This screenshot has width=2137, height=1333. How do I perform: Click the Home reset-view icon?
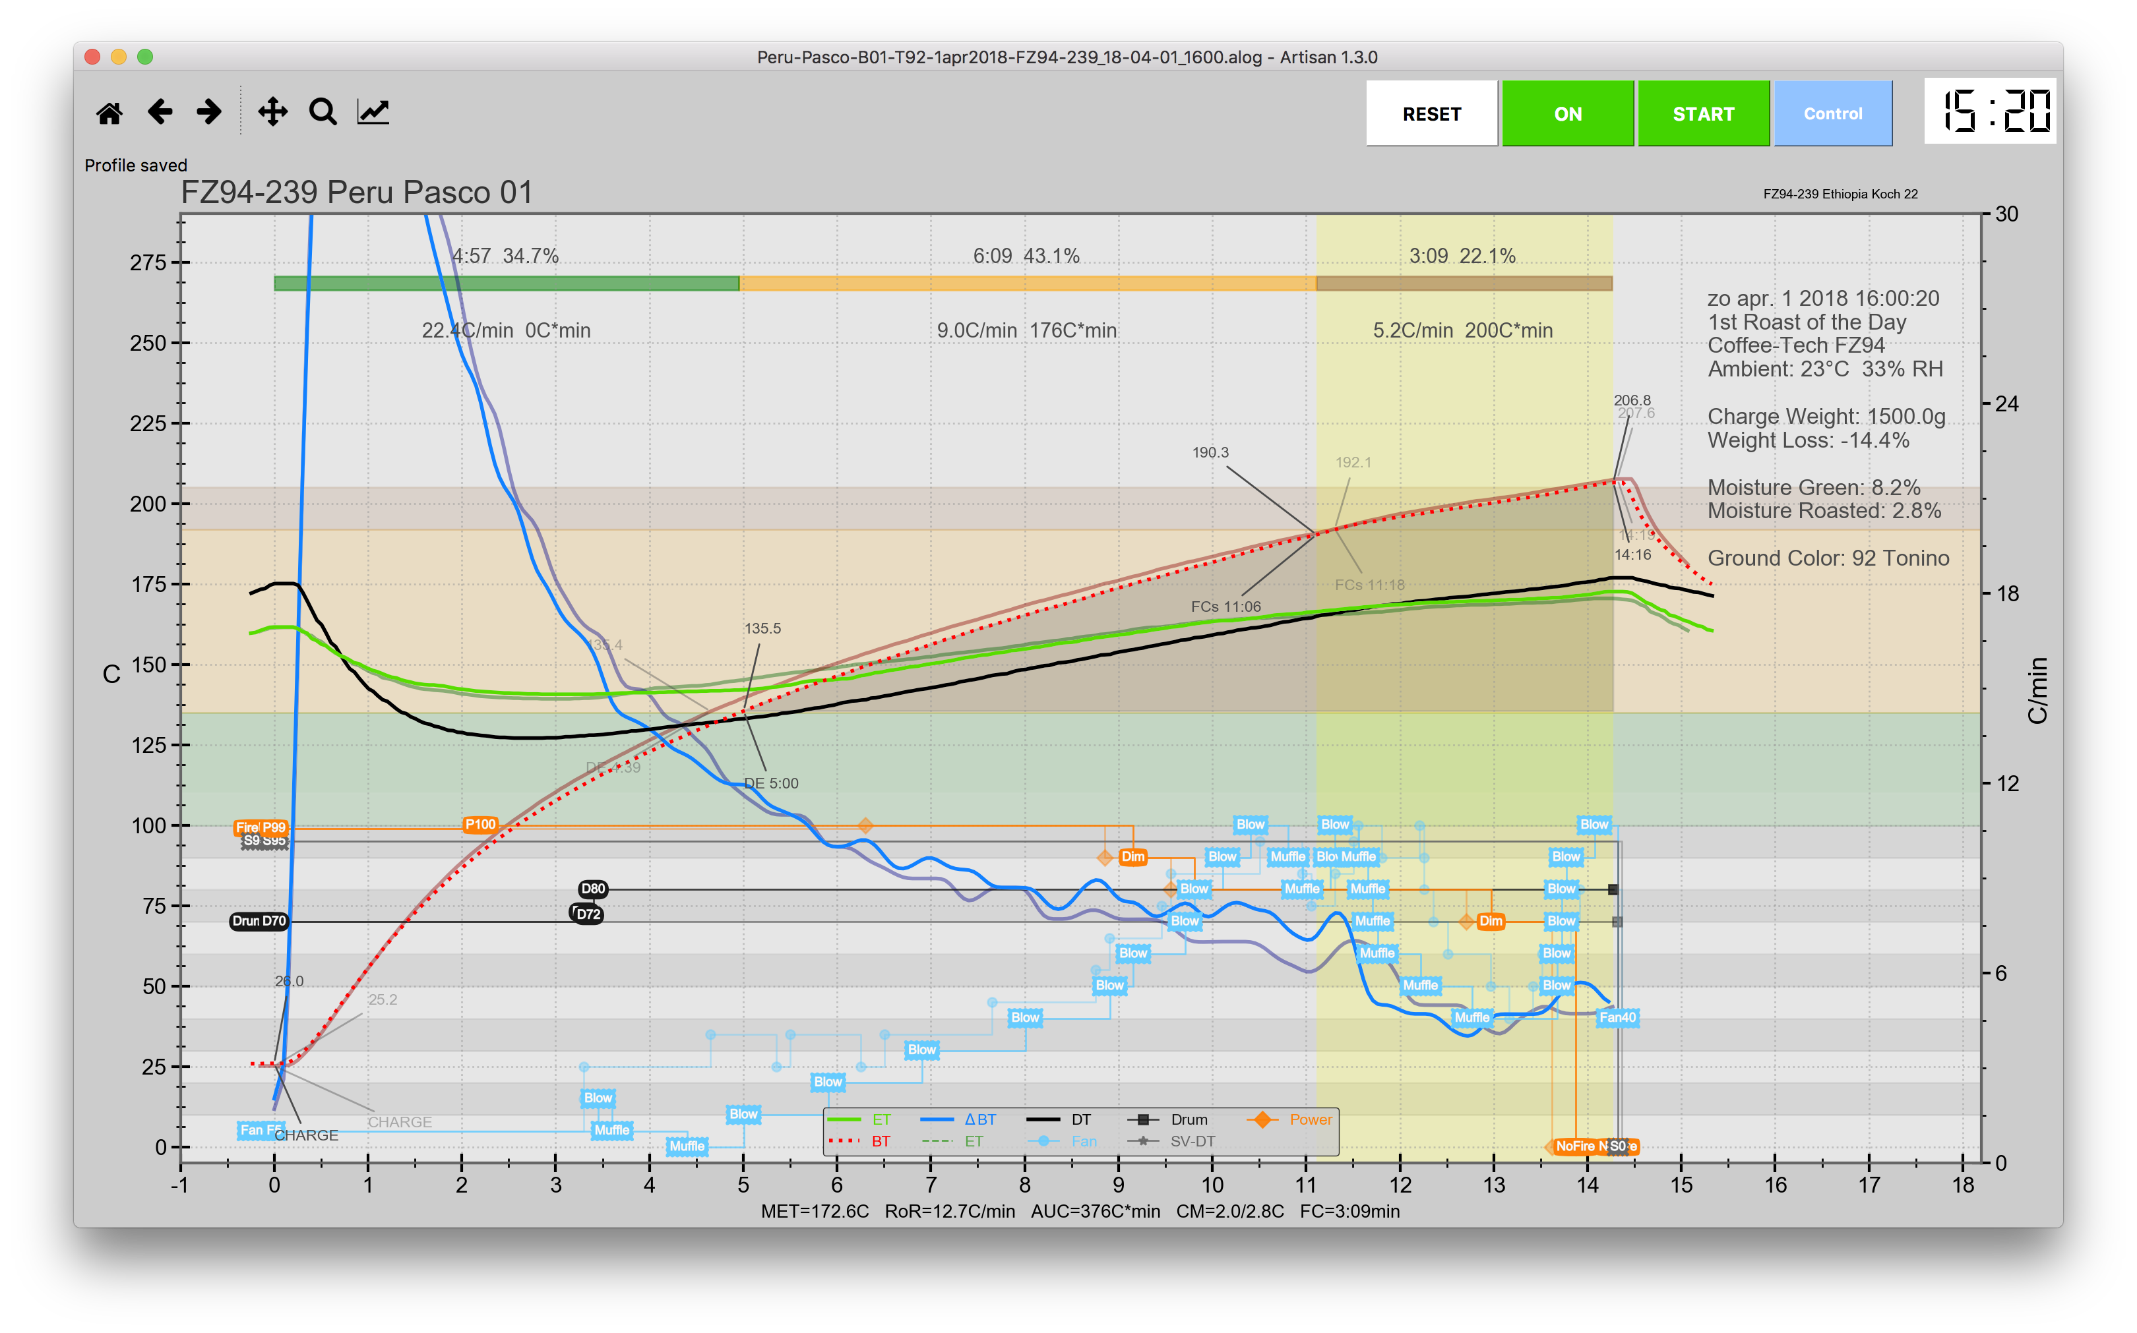tap(109, 113)
